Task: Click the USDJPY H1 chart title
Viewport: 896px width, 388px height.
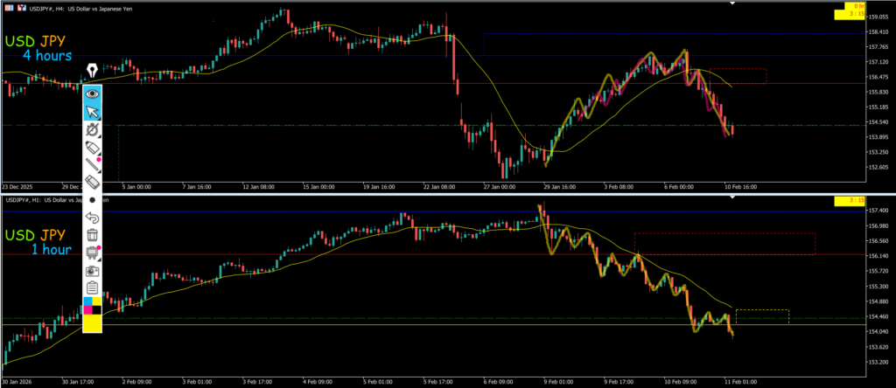Action: (x=52, y=201)
